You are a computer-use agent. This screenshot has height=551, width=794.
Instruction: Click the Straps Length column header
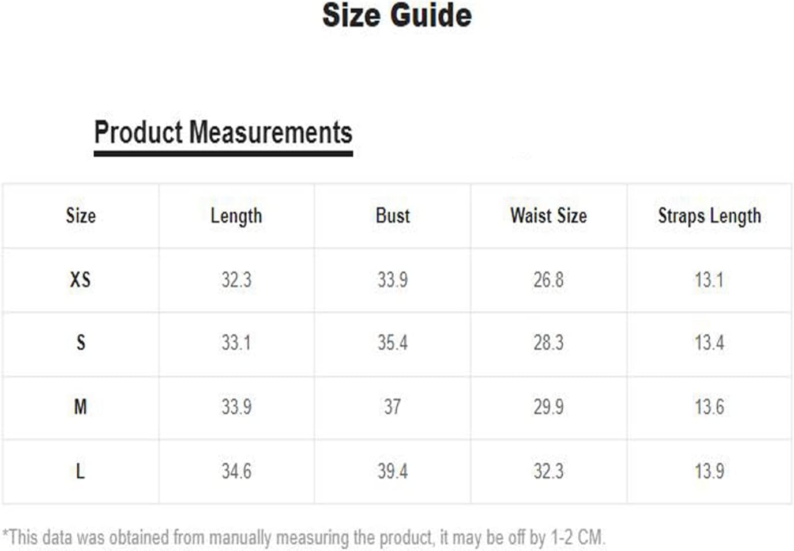click(x=710, y=217)
